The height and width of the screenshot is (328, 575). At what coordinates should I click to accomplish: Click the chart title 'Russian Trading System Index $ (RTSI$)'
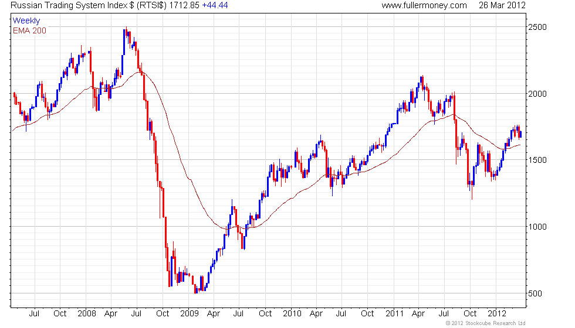click(89, 5)
